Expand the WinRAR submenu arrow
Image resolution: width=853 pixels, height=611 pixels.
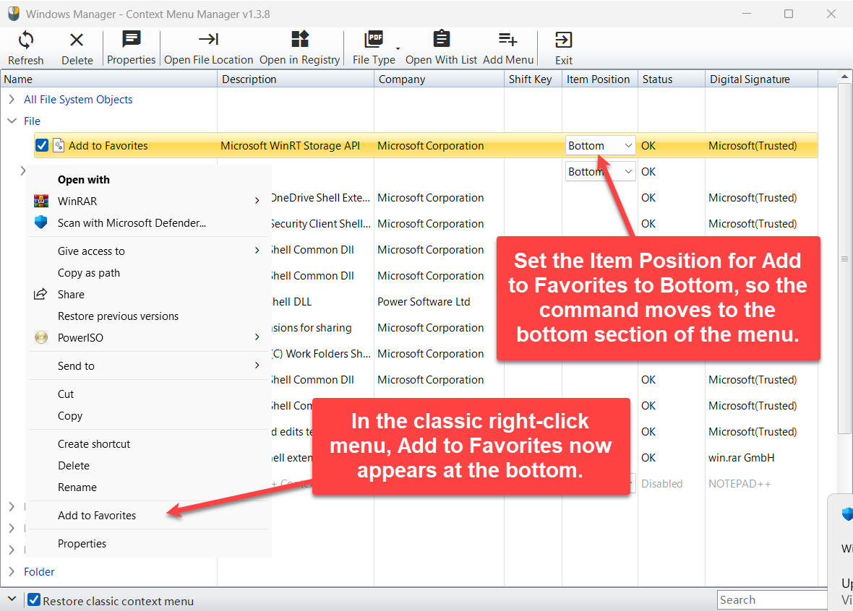(x=257, y=201)
